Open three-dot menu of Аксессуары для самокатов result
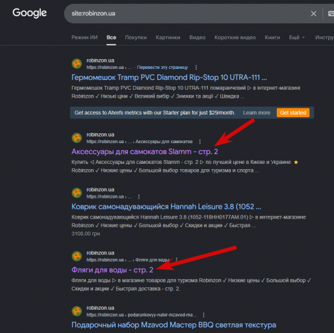This screenshot has height=333, width=334. tap(199, 142)
